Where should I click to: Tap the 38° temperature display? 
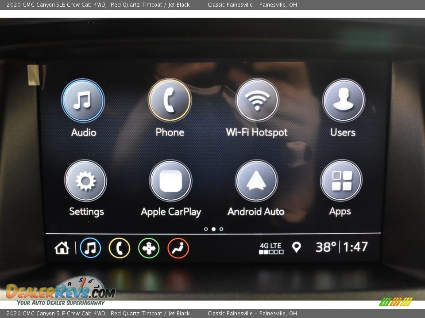pyautogui.click(x=325, y=247)
